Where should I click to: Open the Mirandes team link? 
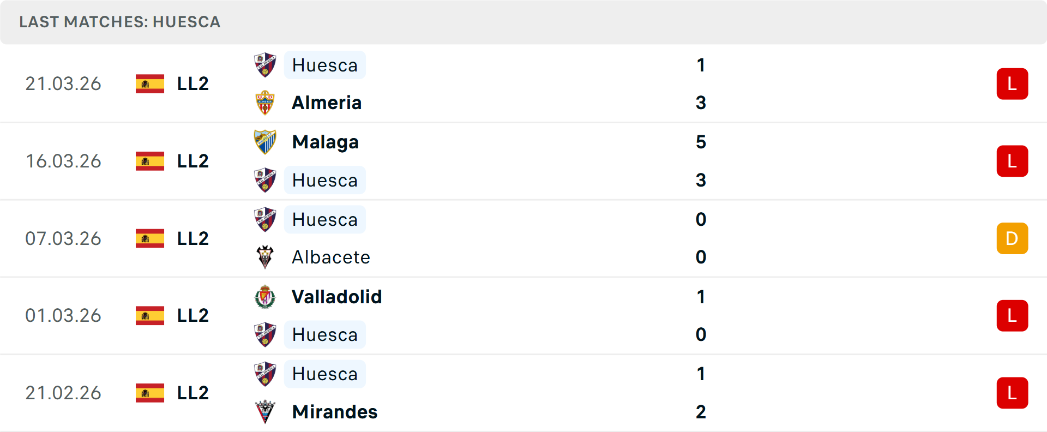334,412
